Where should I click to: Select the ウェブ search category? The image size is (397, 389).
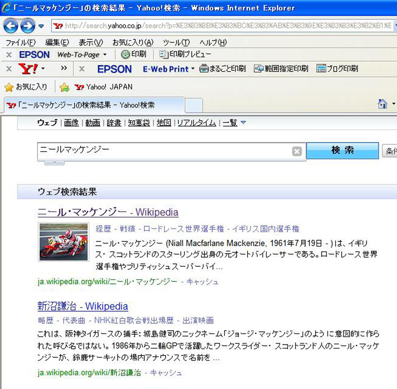(x=47, y=123)
